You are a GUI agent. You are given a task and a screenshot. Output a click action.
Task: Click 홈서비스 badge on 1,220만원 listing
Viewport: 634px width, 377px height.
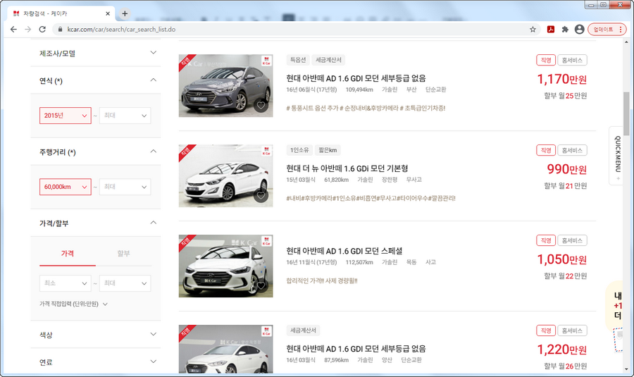click(x=572, y=330)
